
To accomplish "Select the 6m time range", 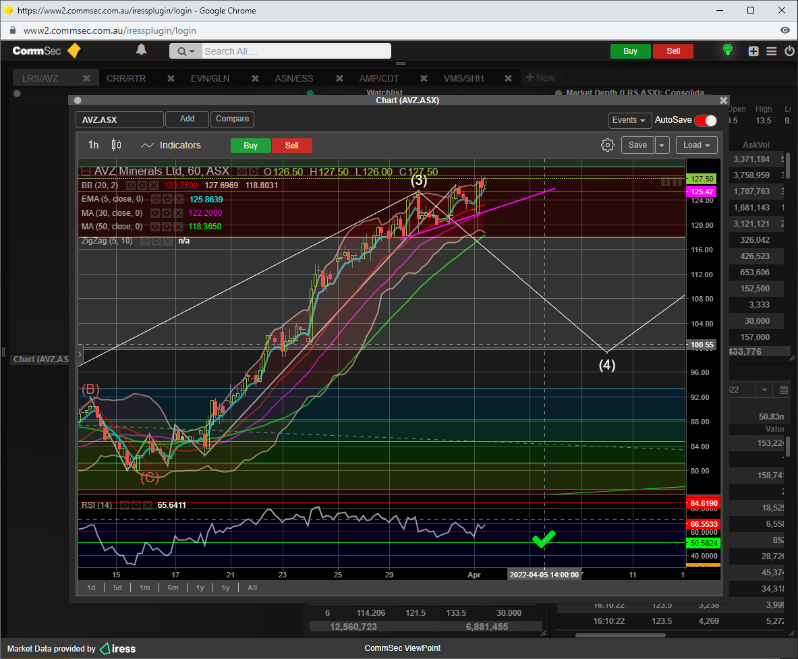I will pyautogui.click(x=173, y=588).
